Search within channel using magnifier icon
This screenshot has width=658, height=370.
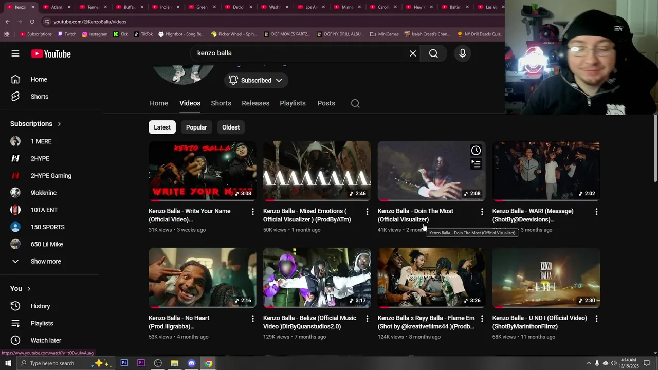coord(355,103)
